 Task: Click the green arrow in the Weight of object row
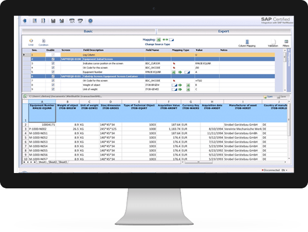(x=180, y=85)
